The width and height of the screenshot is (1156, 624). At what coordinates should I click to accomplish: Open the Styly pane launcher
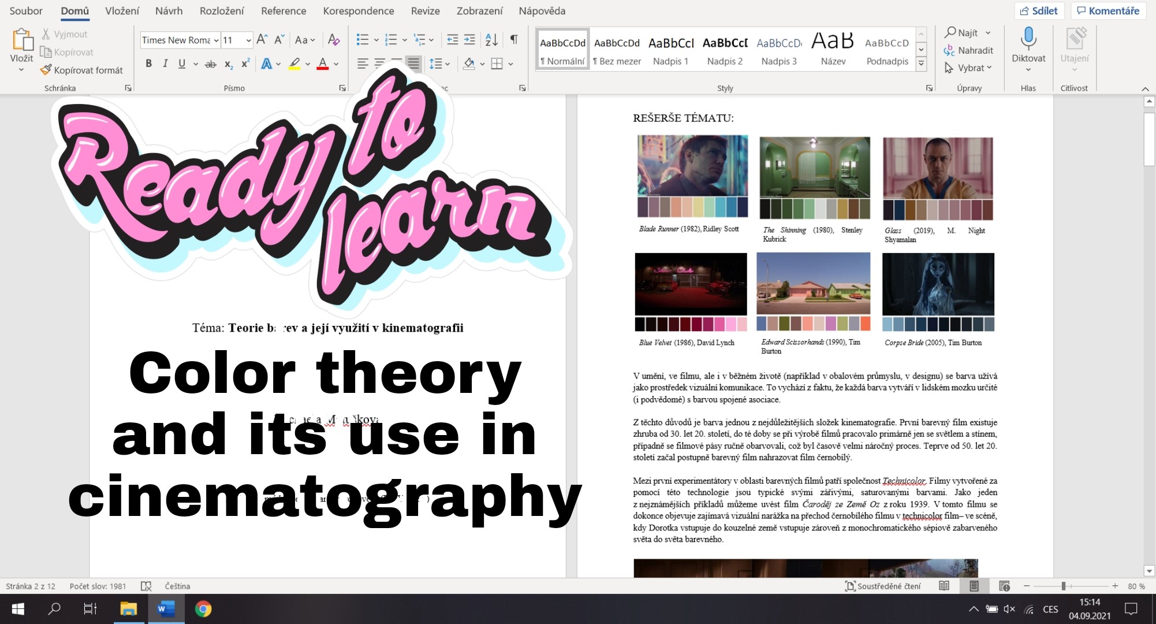click(x=929, y=88)
